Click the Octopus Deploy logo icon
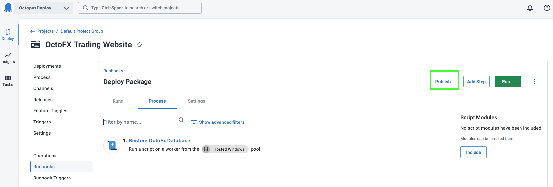Image resolution: width=553 pixels, height=187 pixels. (8, 8)
